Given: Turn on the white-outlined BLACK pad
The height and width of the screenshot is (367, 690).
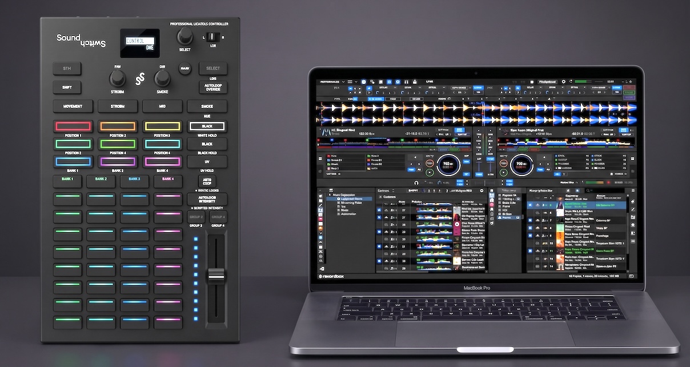Looking at the screenshot, I should tap(207, 126).
